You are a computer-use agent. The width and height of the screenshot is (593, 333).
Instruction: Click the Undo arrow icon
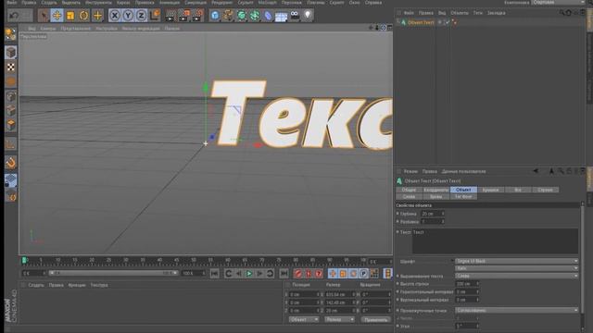[14, 16]
